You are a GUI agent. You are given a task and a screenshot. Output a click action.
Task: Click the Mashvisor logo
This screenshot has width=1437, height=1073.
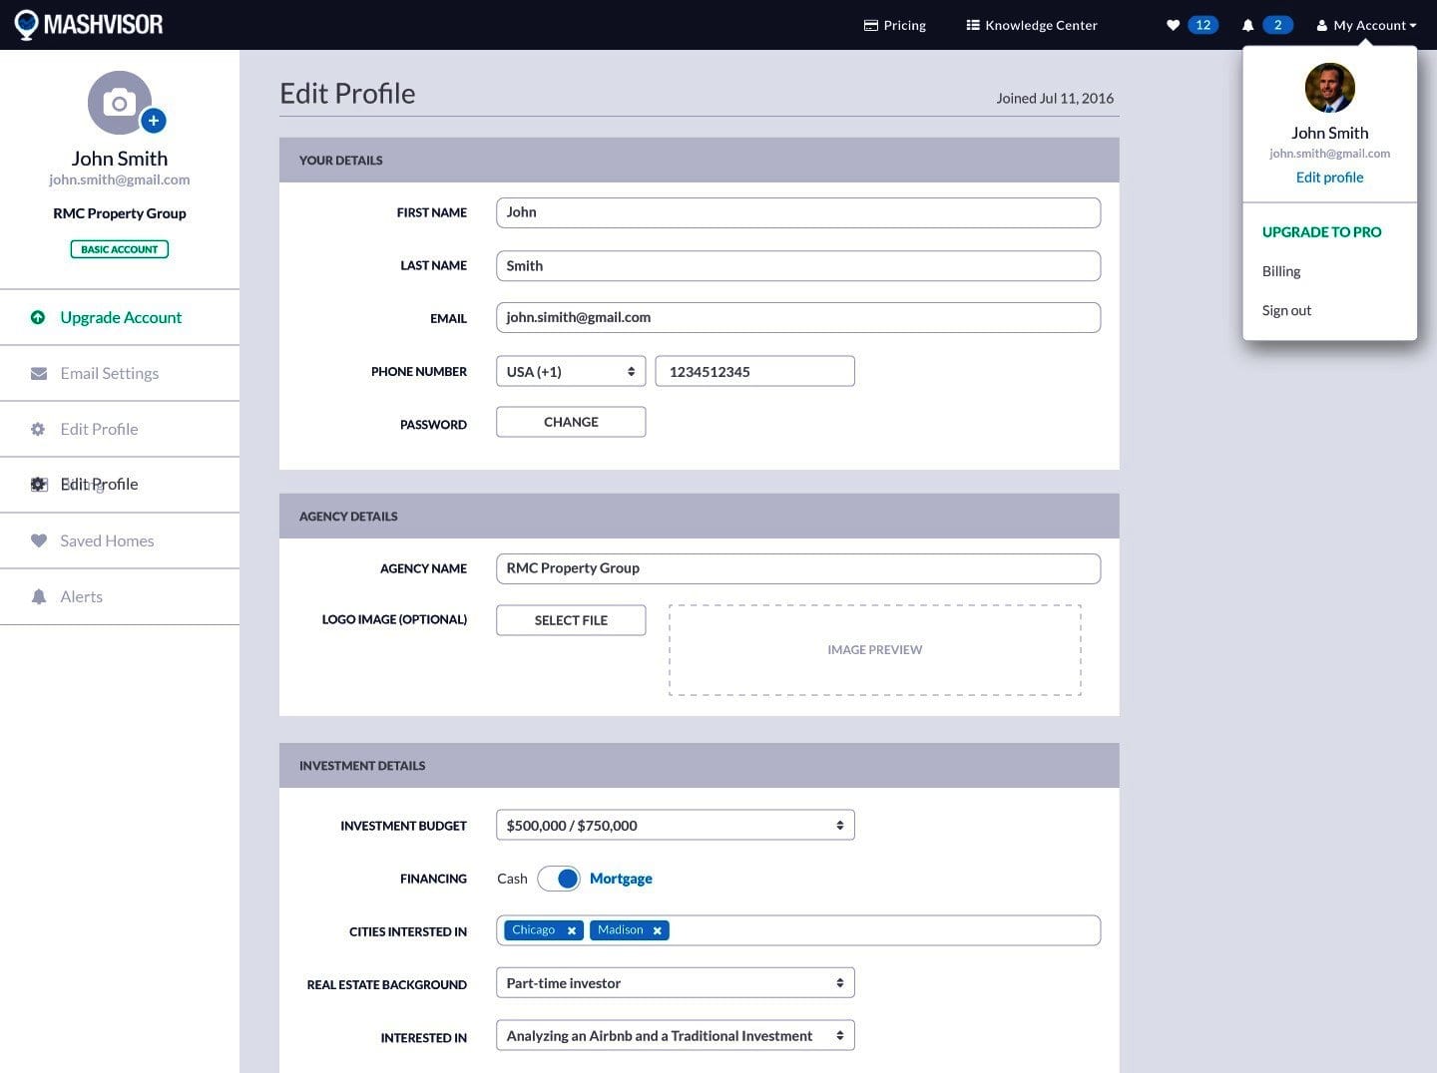89,24
